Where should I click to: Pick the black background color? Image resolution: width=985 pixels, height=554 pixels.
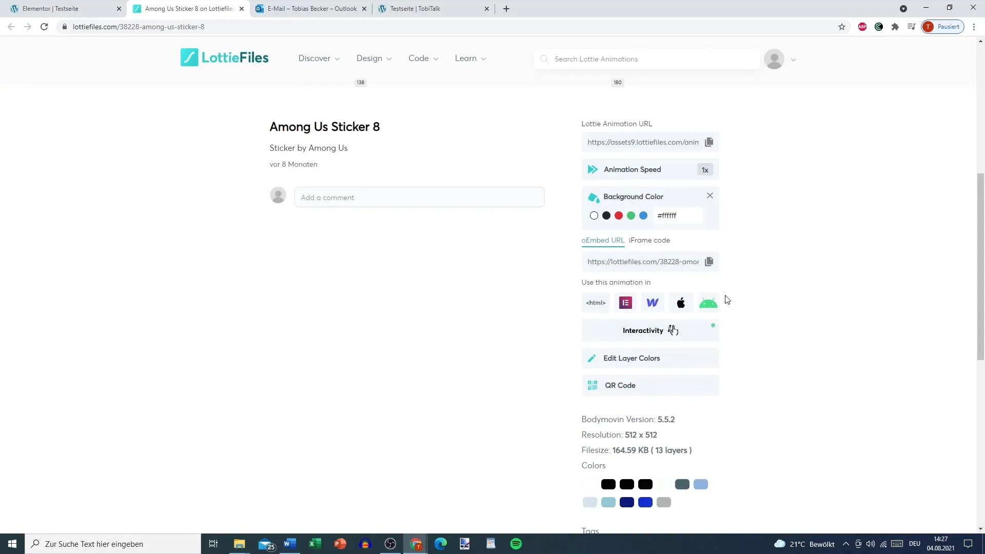(x=606, y=215)
